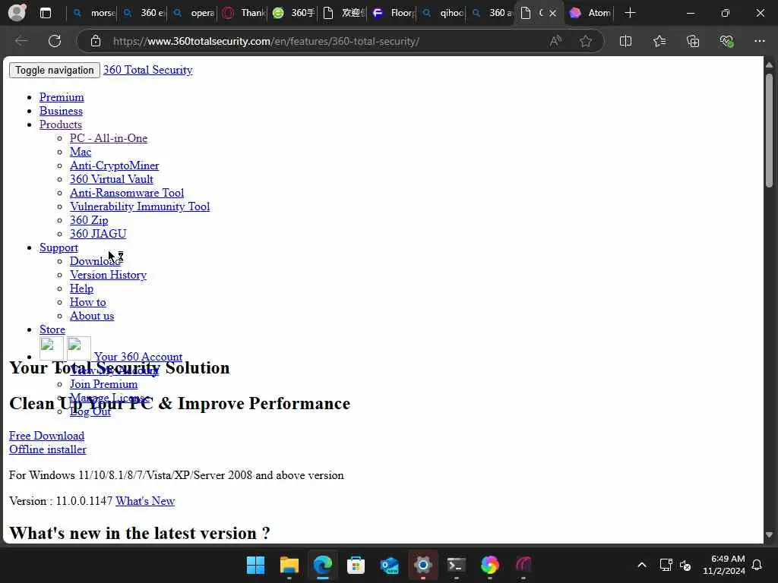
Task: Open Microsoft Store from taskbar
Action: (x=356, y=565)
